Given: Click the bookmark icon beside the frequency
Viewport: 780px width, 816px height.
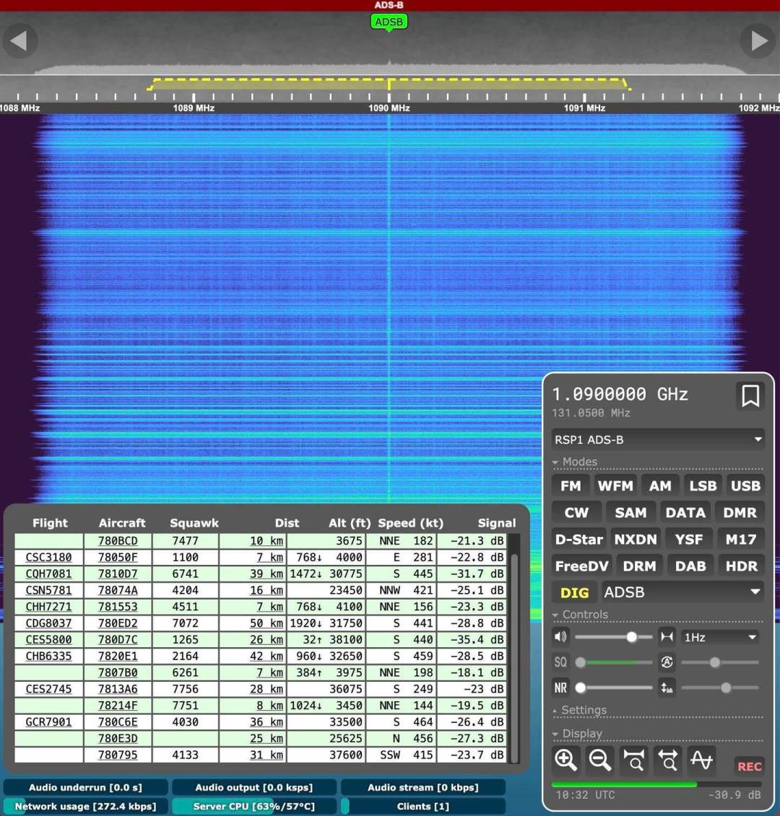Looking at the screenshot, I should pos(750,396).
